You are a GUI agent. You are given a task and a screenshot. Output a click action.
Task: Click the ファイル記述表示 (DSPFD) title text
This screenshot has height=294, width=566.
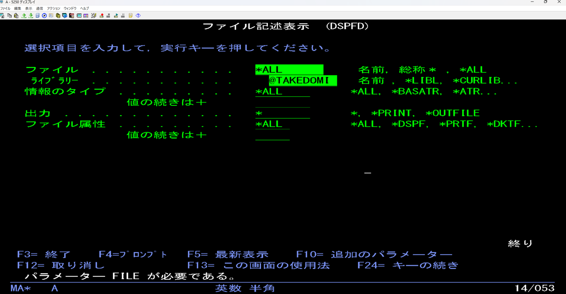[286, 26]
